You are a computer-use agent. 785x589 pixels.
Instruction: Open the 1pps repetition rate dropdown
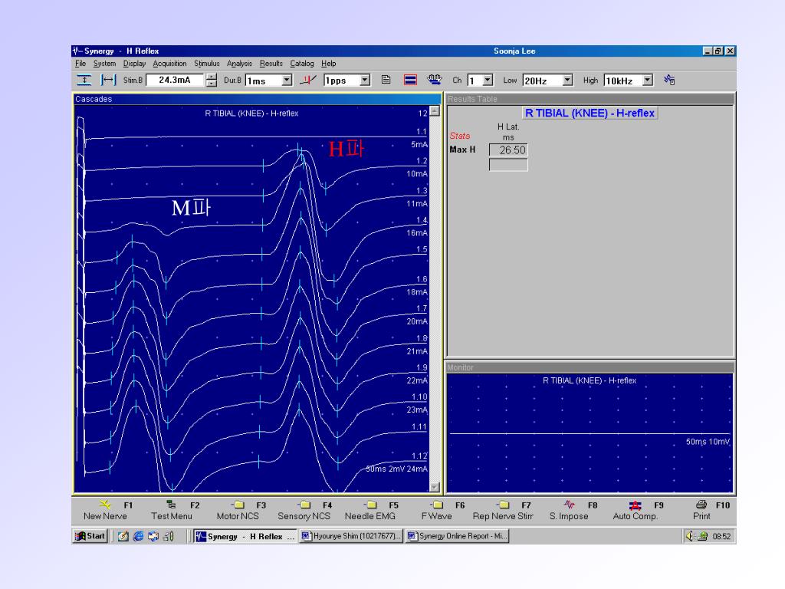[x=365, y=80]
